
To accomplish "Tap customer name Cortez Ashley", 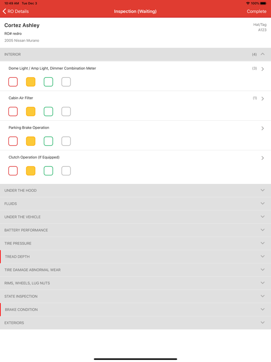I will tap(22, 25).
